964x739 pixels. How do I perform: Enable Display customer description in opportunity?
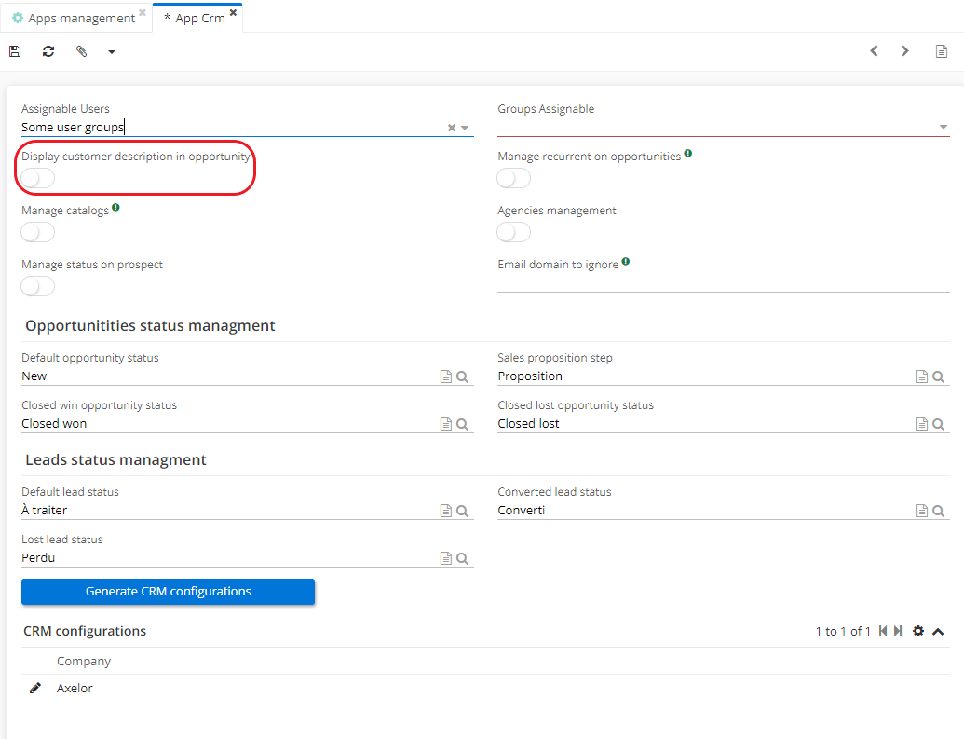(x=38, y=178)
